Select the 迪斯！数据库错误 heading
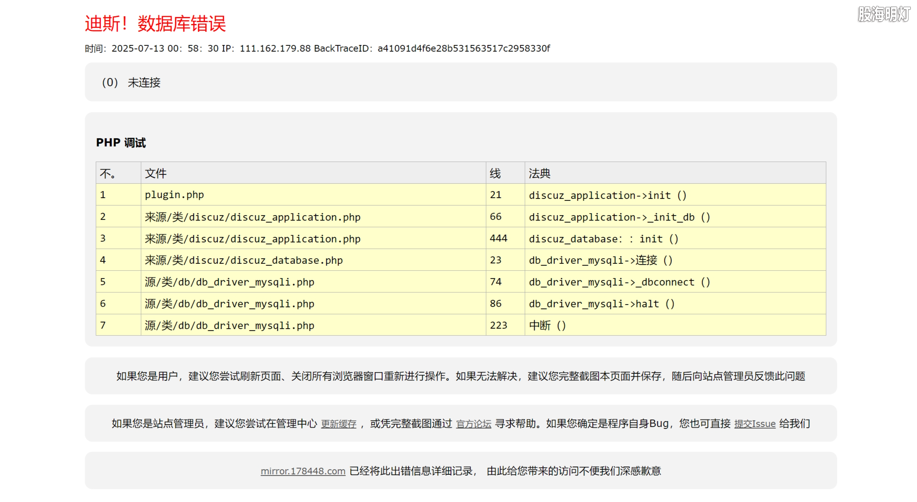Screen dimensions: 917x502 155,24
